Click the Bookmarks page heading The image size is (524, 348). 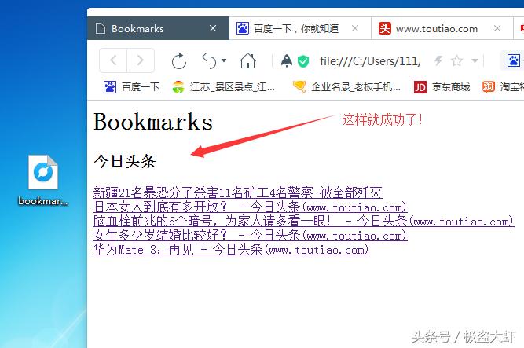click(x=153, y=121)
